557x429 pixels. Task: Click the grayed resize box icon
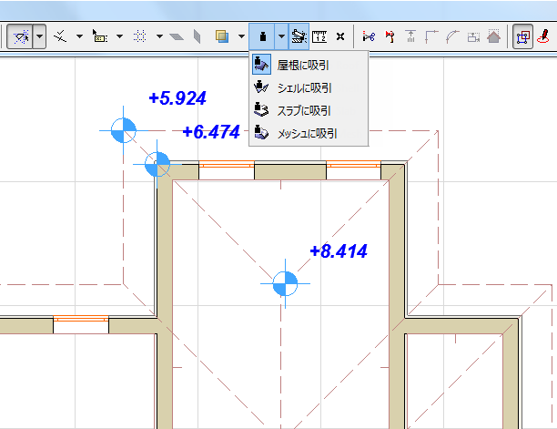473,36
